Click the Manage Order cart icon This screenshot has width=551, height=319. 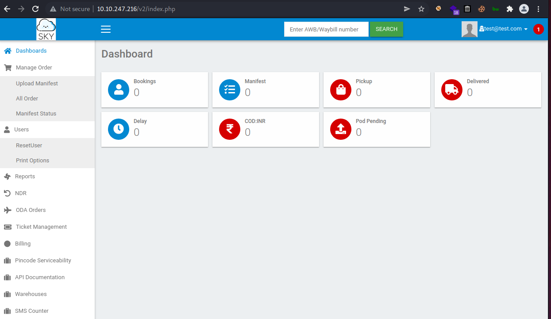point(8,68)
